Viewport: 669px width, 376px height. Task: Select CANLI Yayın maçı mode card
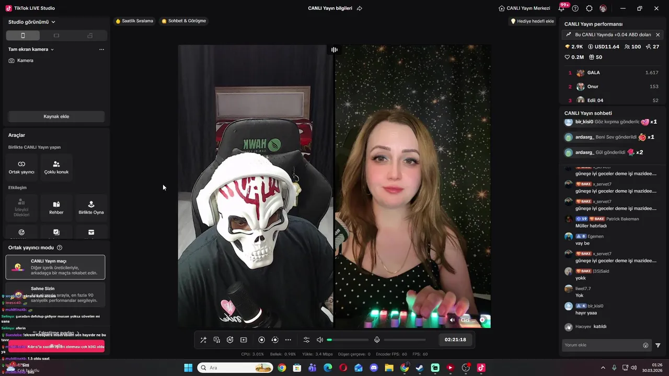coord(55,267)
